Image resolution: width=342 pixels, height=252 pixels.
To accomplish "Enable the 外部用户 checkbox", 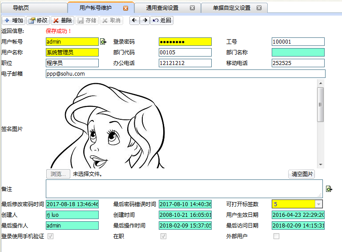I will (x=276, y=236).
